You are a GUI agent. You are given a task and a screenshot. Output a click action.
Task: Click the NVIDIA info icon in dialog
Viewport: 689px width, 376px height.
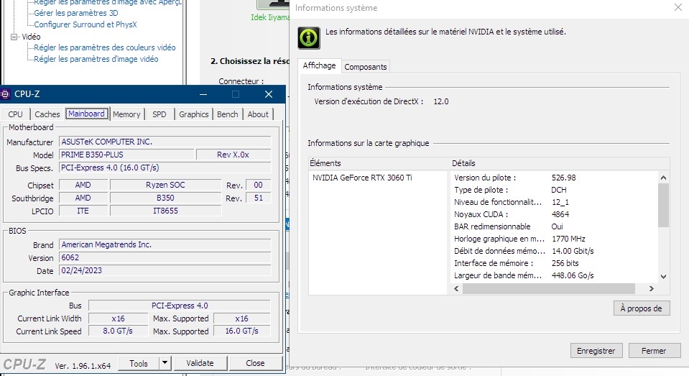pos(308,38)
